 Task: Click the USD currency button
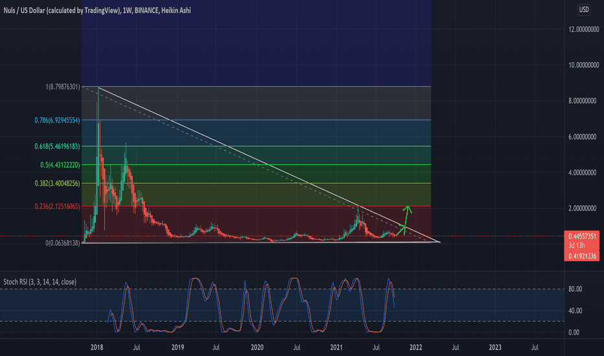click(x=584, y=10)
